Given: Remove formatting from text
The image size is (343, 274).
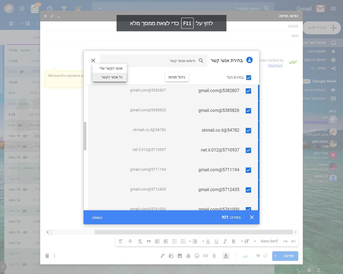Looking at the screenshot, I should (x=120, y=241).
